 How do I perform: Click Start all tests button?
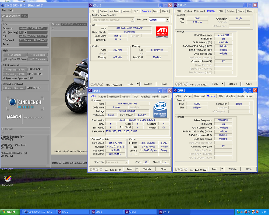(15, 55)
